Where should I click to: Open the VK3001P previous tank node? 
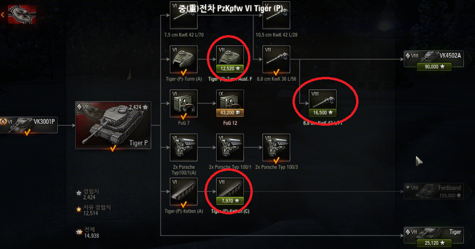pyautogui.click(x=28, y=125)
